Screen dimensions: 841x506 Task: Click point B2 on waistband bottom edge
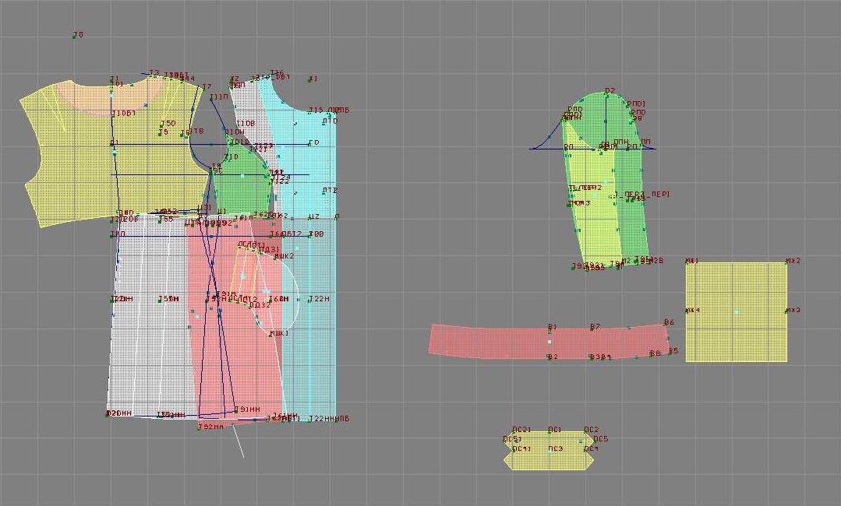pos(549,357)
